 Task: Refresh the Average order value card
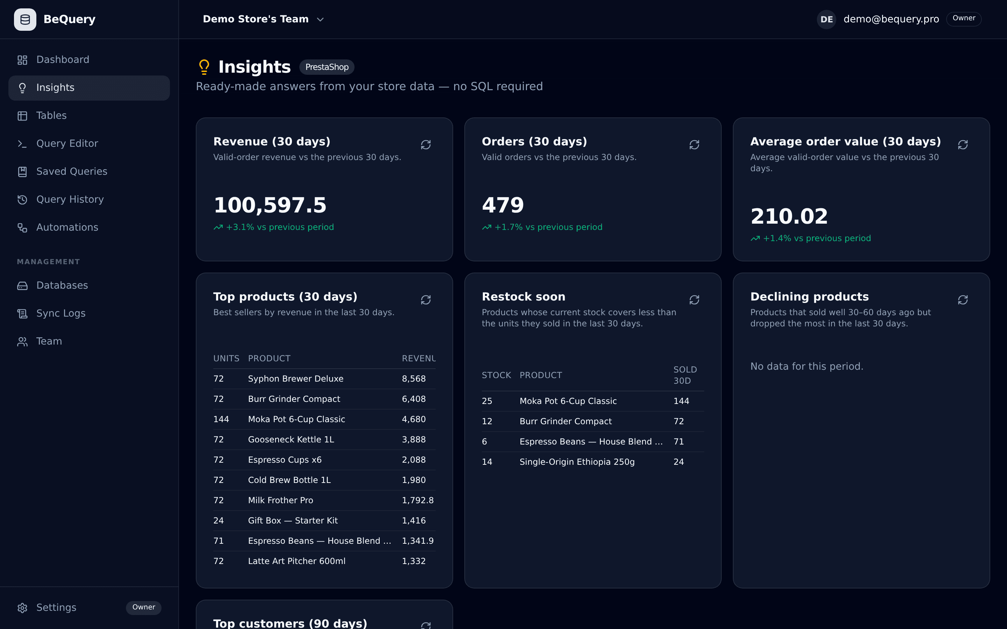coord(963,144)
